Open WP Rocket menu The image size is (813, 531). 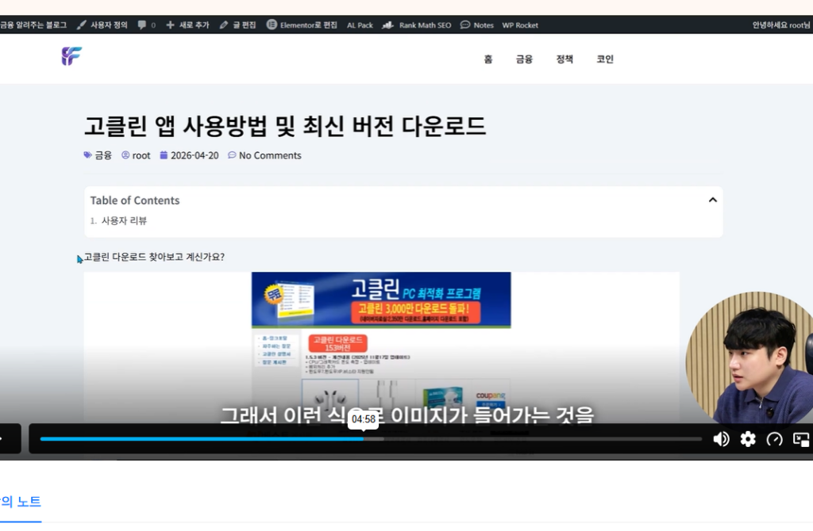coord(520,25)
